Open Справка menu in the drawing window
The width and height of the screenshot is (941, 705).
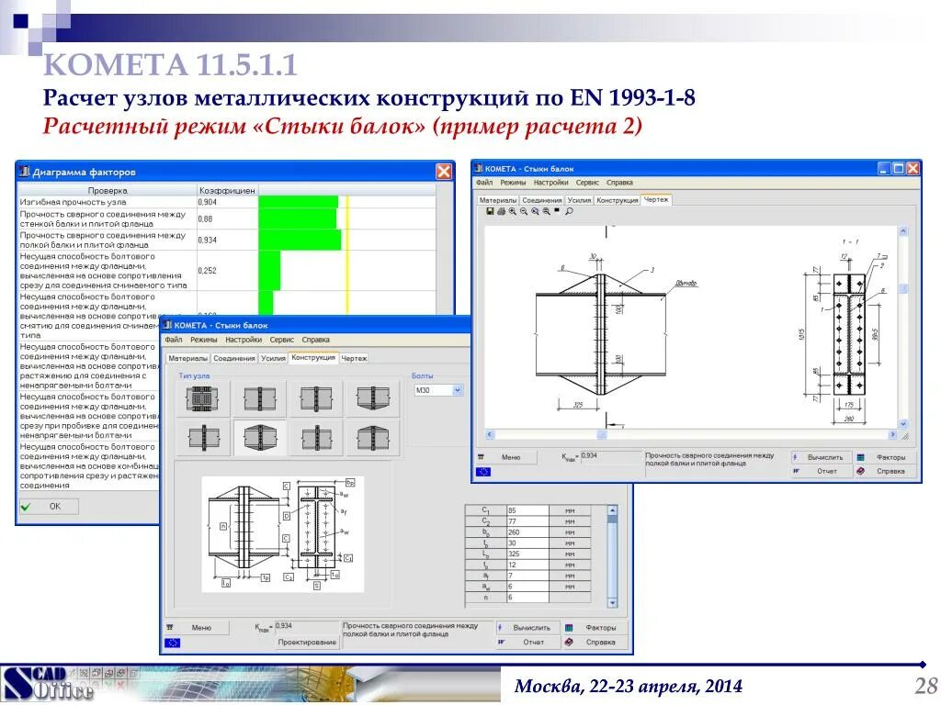[619, 183]
